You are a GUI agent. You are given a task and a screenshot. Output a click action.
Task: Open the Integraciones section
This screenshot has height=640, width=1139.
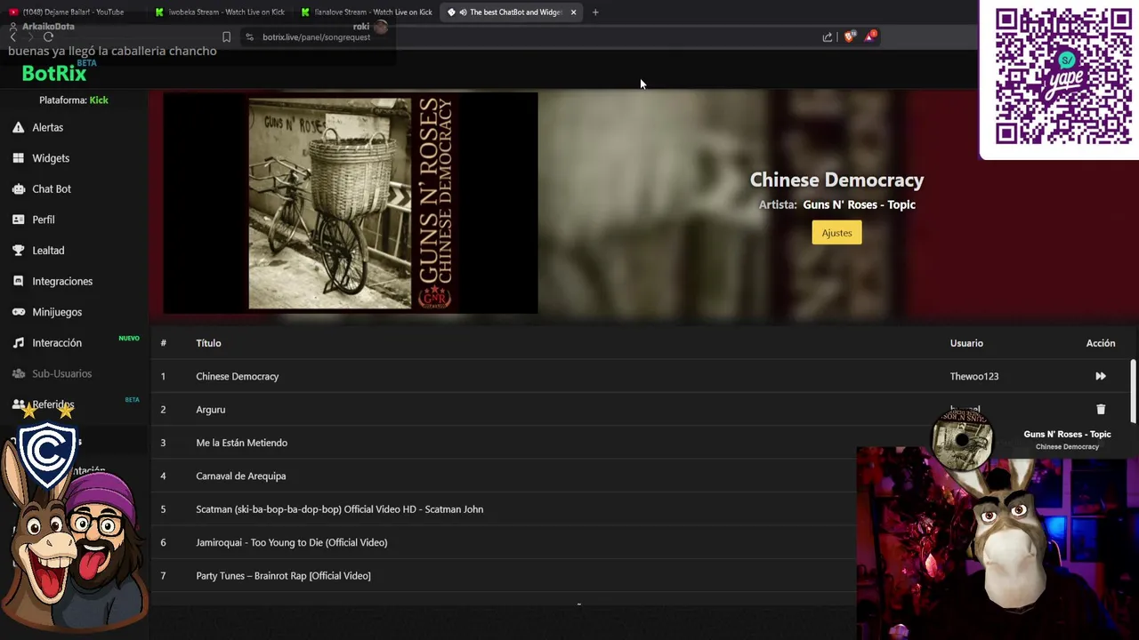point(62,281)
